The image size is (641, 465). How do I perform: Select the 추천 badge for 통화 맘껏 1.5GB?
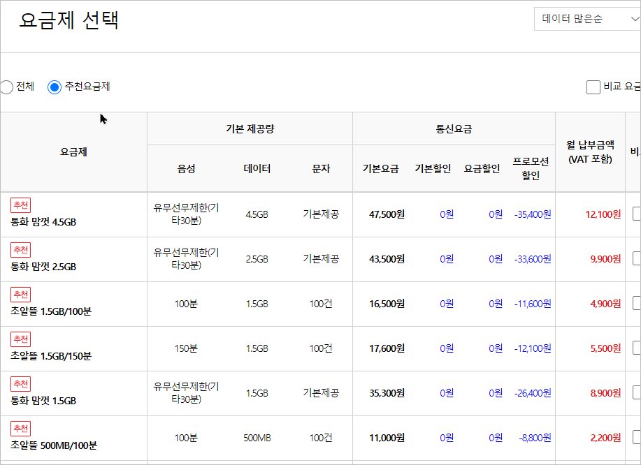tap(21, 384)
